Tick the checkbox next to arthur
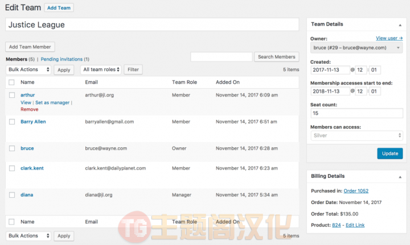 (x=12, y=95)
